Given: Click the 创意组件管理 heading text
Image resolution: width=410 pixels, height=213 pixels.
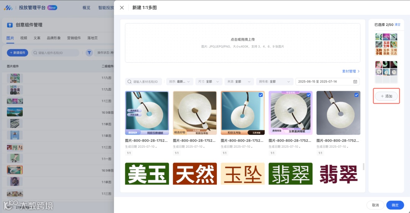Looking at the screenshot, I should point(29,25).
